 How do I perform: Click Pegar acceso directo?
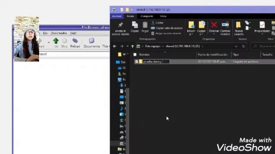(166, 33)
